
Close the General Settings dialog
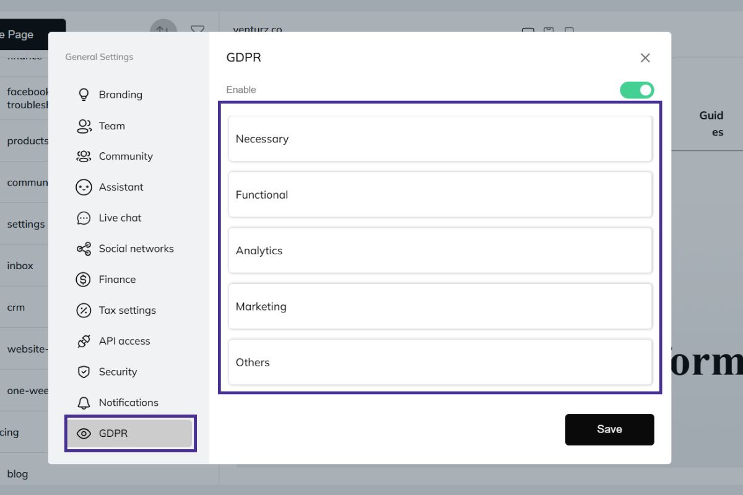tap(645, 58)
